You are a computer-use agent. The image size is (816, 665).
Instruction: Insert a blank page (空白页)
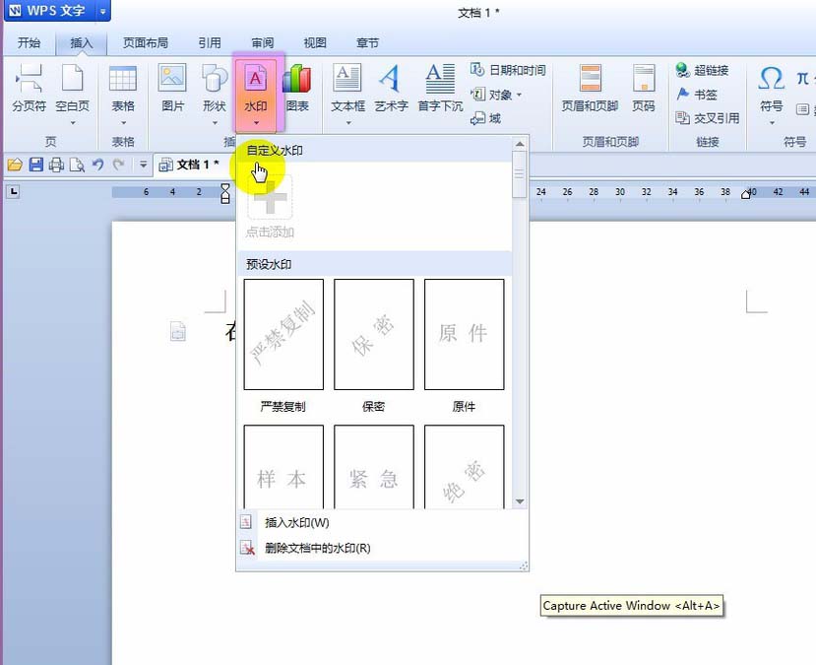point(72,88)
